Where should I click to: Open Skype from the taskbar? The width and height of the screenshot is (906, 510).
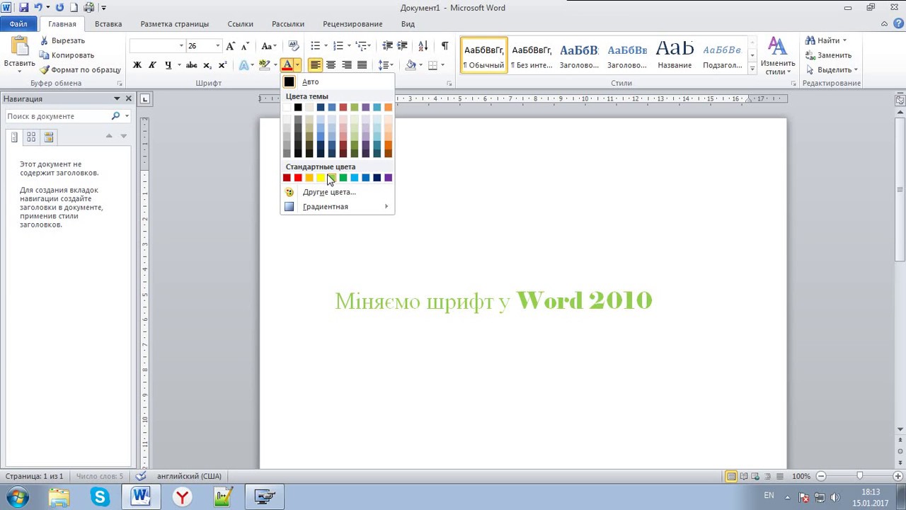pos(100,497)
